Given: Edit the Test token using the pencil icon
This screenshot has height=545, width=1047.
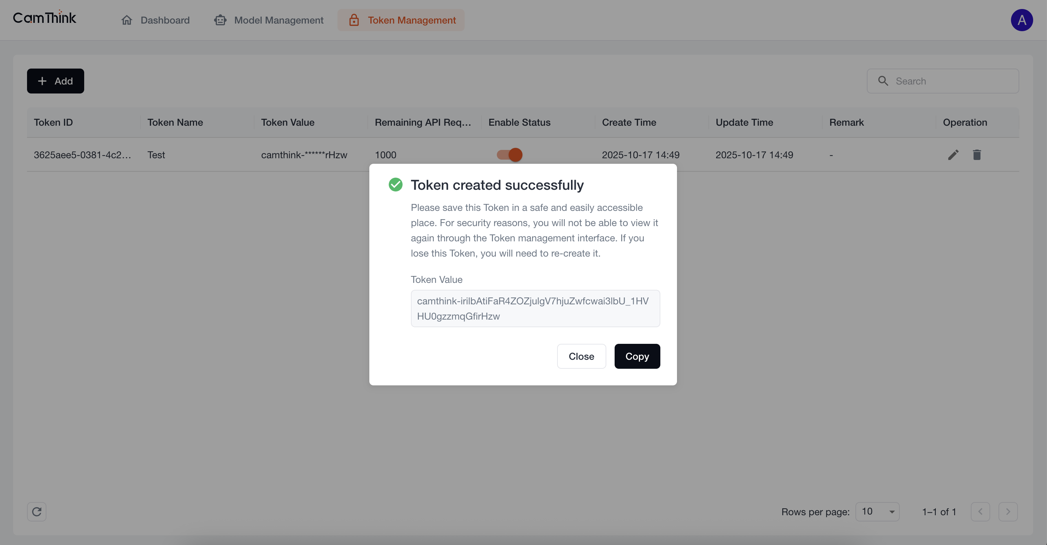Looking at the screenshot, I should tap(953, 155).
